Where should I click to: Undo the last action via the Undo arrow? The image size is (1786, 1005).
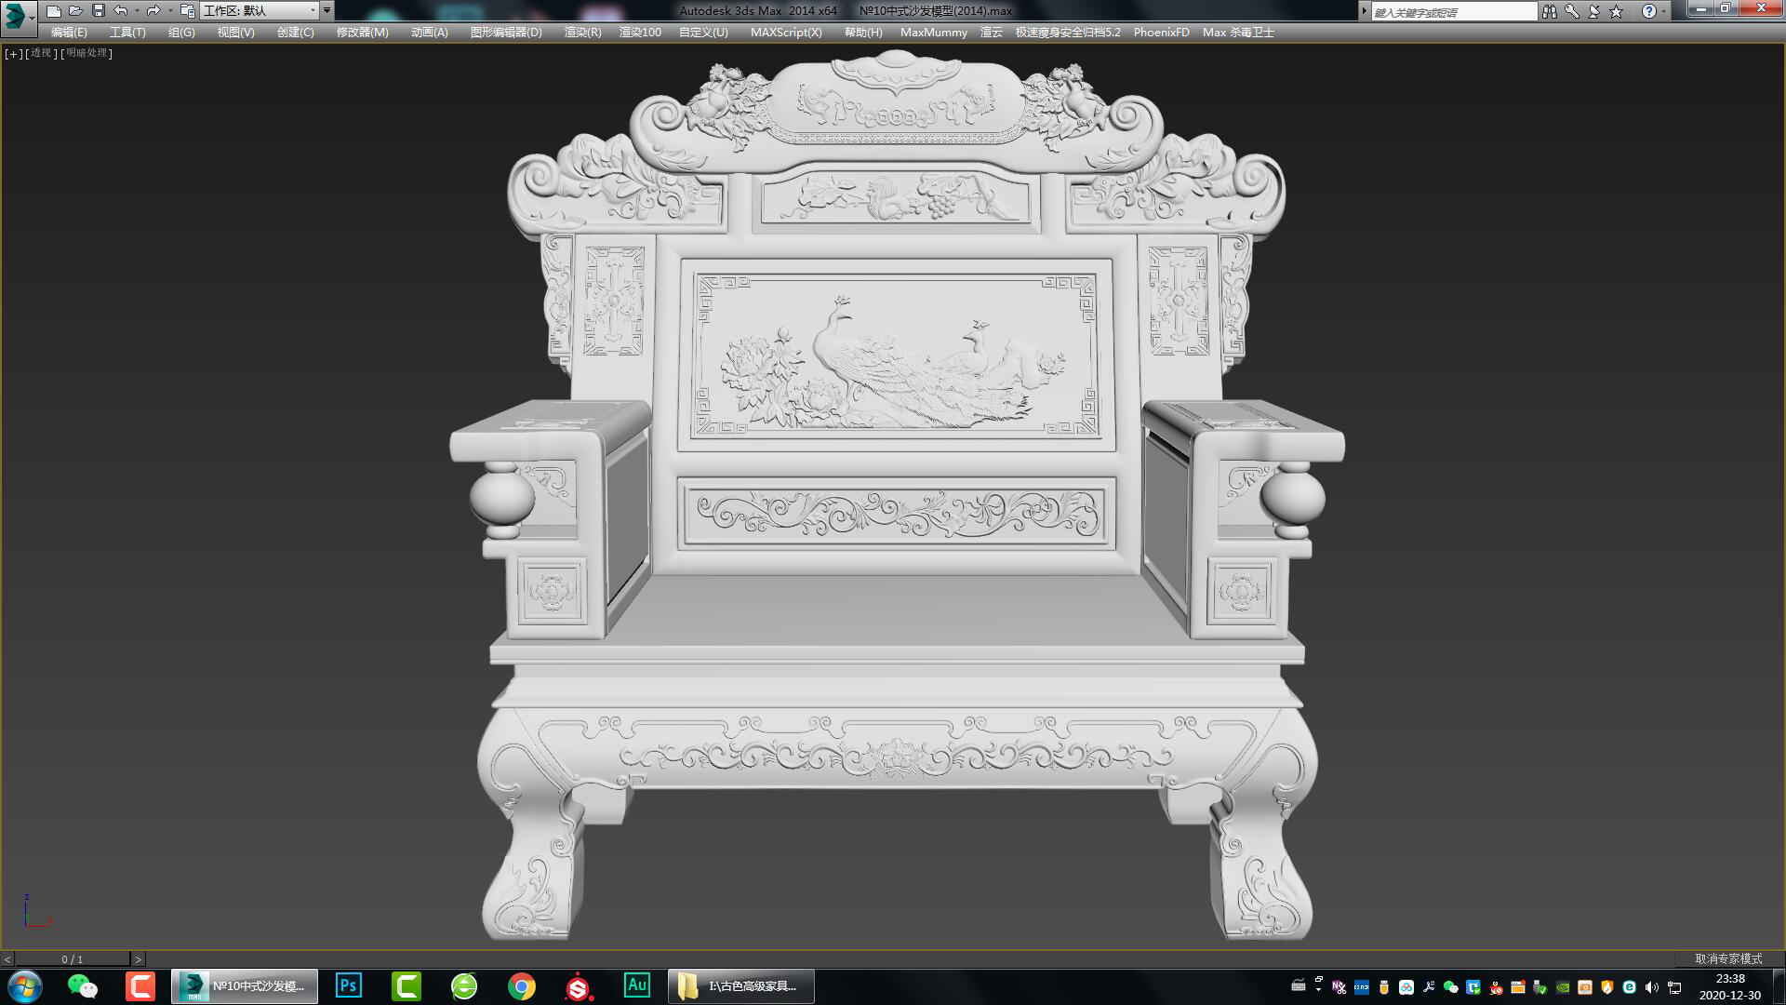[119, 10]
